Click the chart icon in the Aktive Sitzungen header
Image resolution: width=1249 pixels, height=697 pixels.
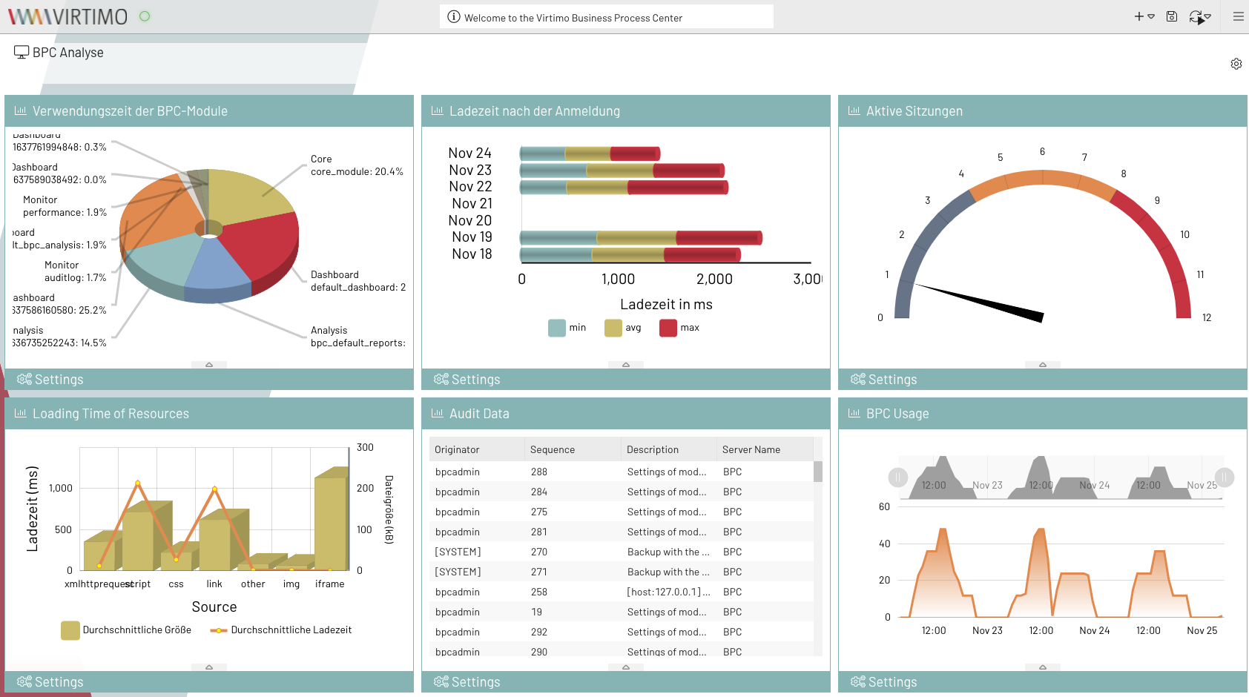[x=854, y=110]
